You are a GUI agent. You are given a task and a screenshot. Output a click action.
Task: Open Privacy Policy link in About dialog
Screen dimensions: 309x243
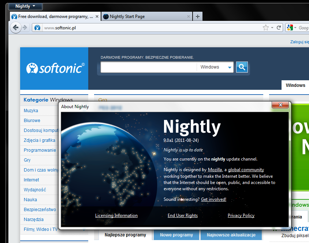pos(241,216)
